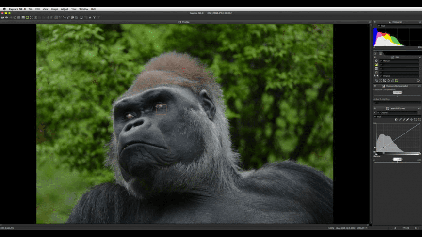The width and height of the screenshot is (422, 237).
Task: Click the monitor display icon in toolbar
Action: [81, 17]
